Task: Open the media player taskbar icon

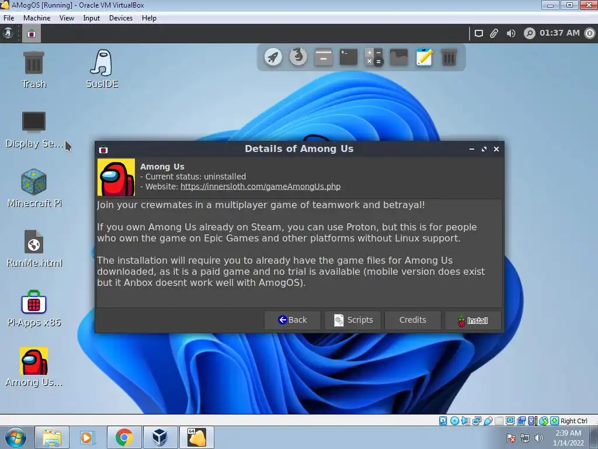Action: coord(88,437)
